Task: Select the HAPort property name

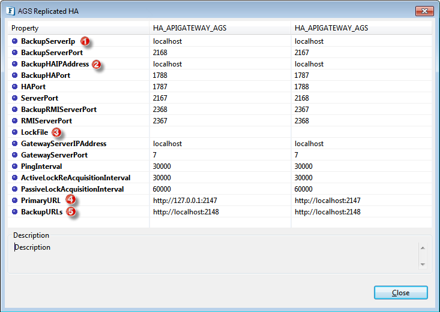Action: pos(33,87)
